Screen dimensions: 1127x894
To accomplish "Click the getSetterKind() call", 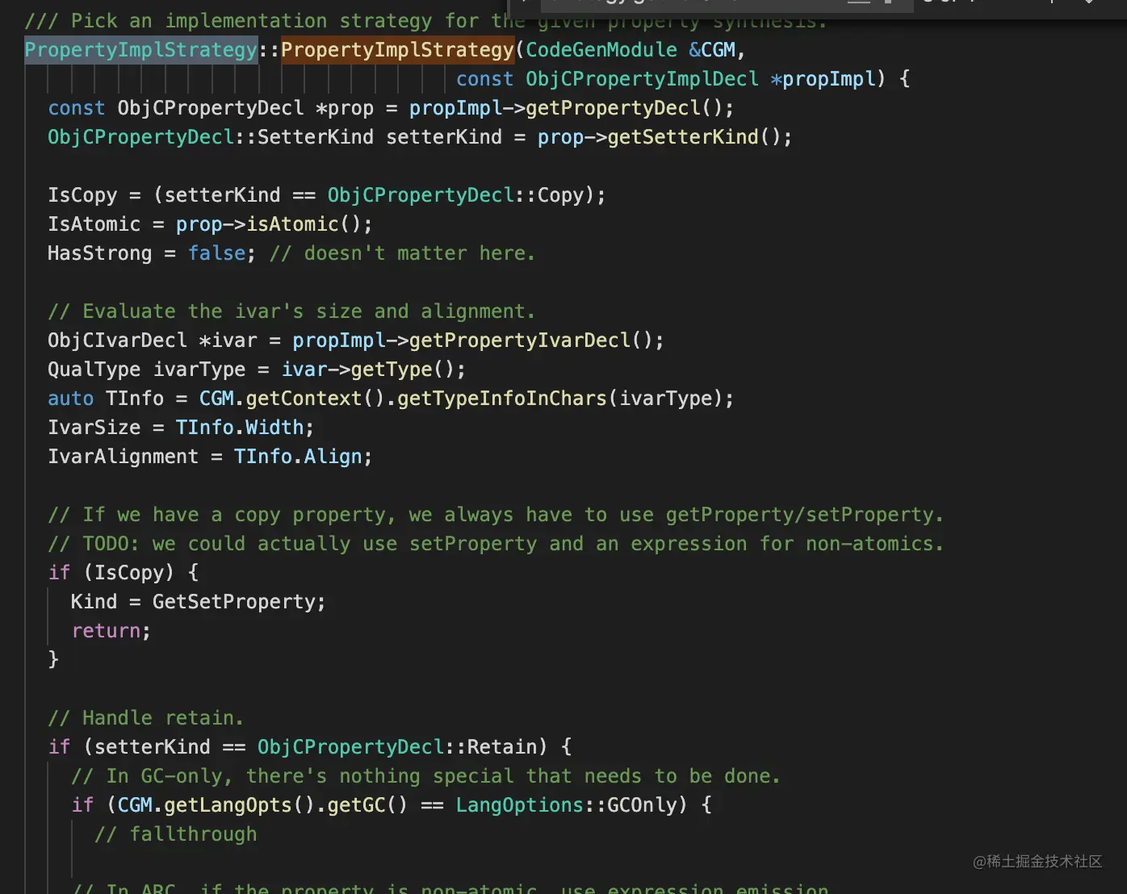I will tap(693, 137).
